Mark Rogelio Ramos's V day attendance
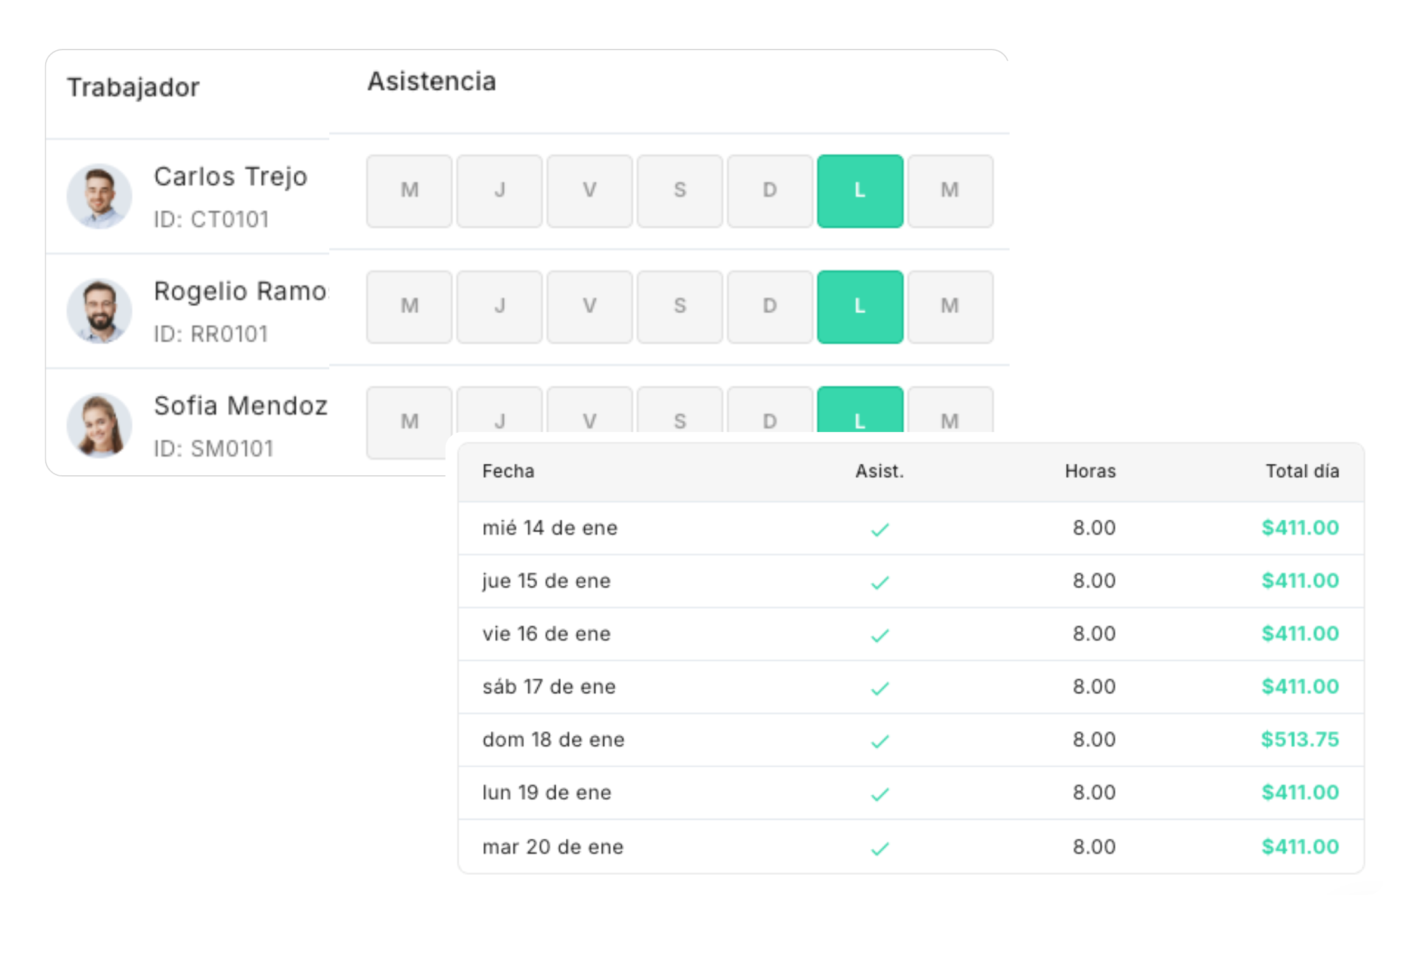Image resolution: width=1419 pixels, height=953 pixels. click(x=589, y=306)
